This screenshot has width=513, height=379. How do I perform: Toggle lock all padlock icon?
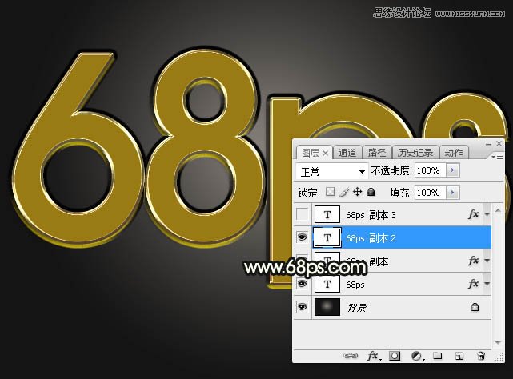coord(371,192)
